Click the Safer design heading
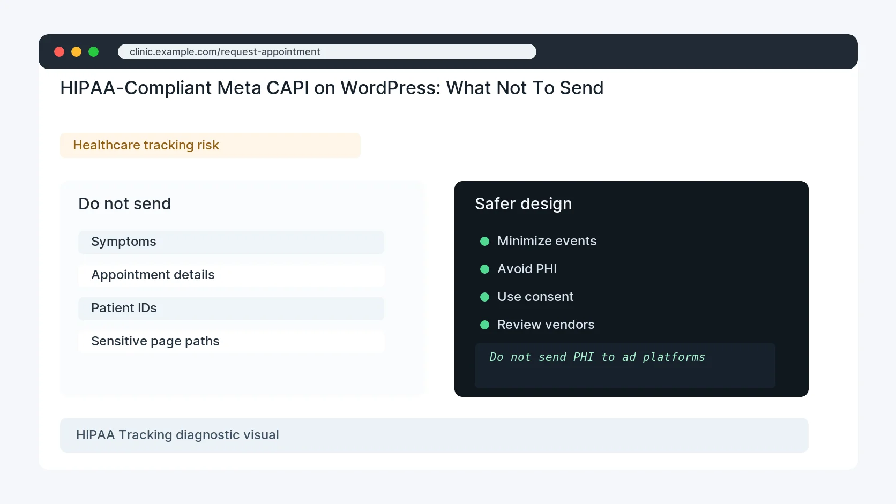The height and width of the screenshot is (504, 896). pos(523,204)
